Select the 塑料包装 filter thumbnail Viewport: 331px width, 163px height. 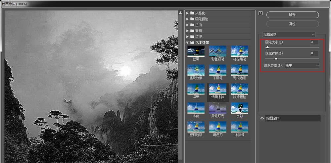pyautogui.click(x=196, y=127)
